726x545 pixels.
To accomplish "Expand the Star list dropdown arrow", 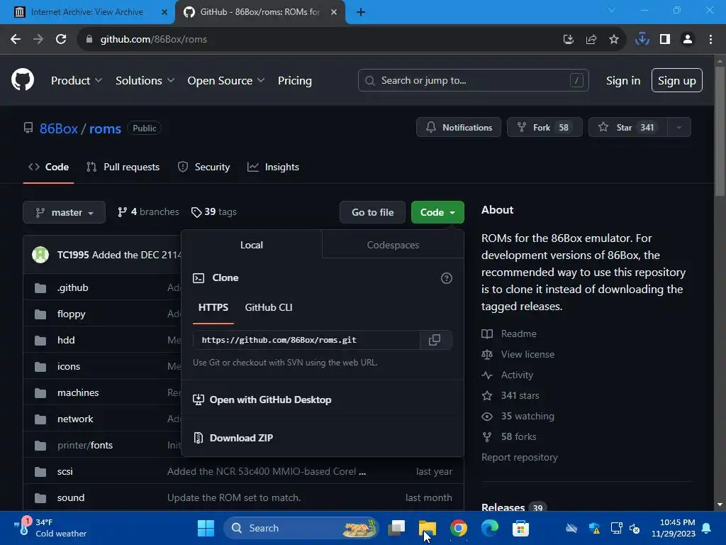I will tap(678, 128).
